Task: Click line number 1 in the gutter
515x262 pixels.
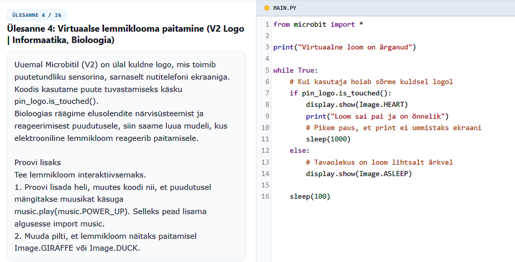Action: coord(267,24)
